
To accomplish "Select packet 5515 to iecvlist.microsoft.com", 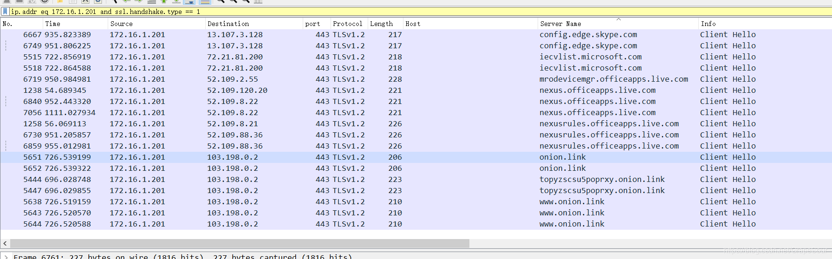I will coord(416,57).
